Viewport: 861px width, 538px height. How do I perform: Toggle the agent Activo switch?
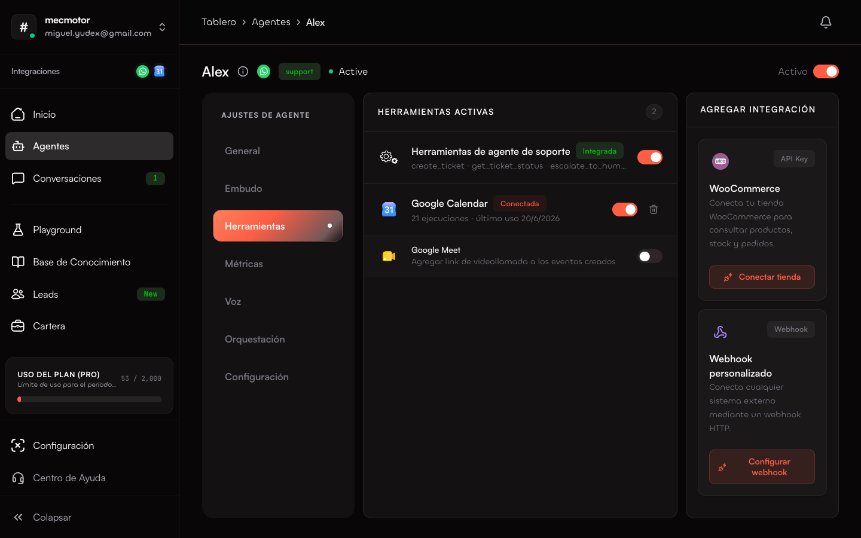click(x=826, y=71)
